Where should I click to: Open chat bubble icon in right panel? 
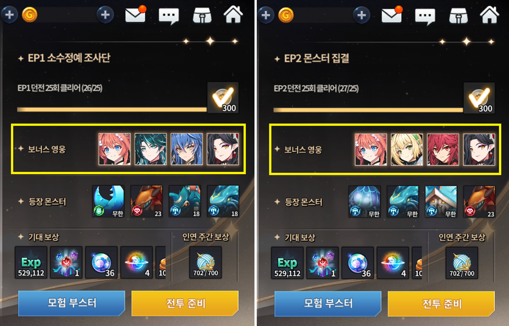[425, 15]
